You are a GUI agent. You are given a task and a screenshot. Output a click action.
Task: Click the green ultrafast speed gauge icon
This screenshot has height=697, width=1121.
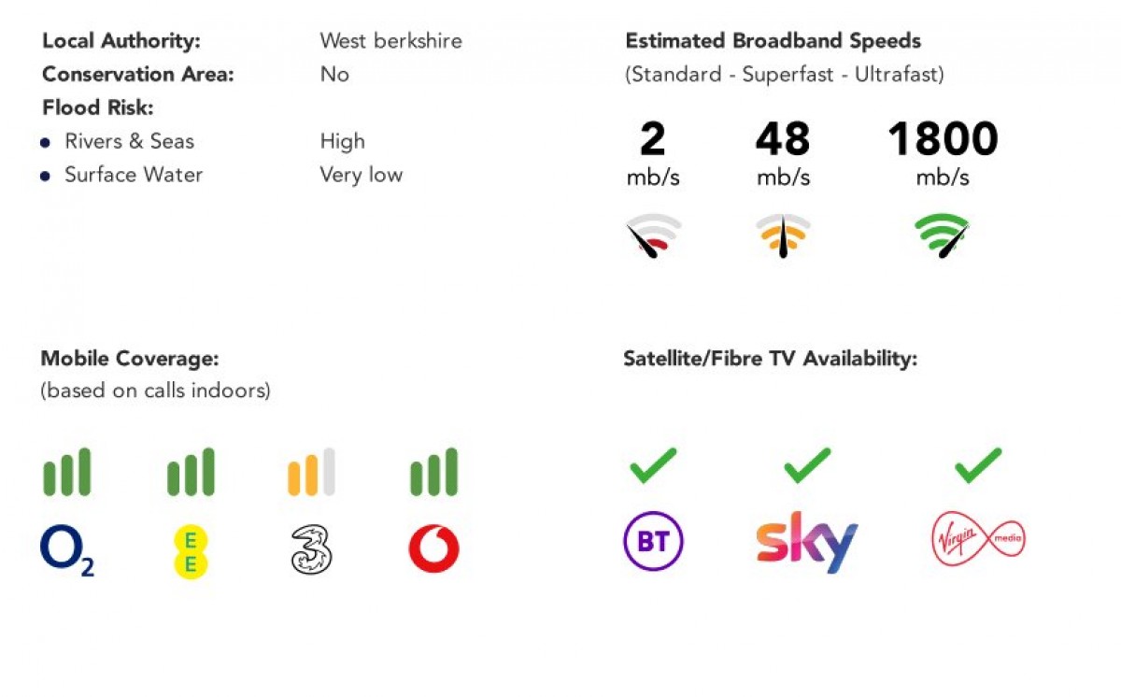point(942,235)
